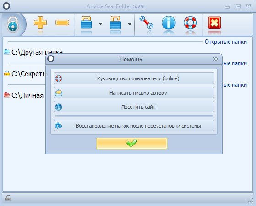256x206 pixels.
Task: Click the blue folder icon beside C:\Другая папка
Action: tap(7, 52)
